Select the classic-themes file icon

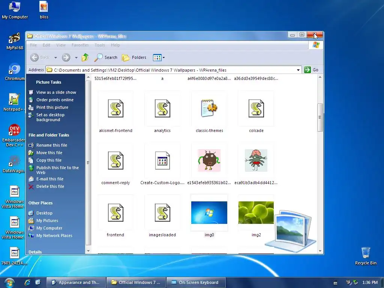pyautogui.click(x=209, y=108)
